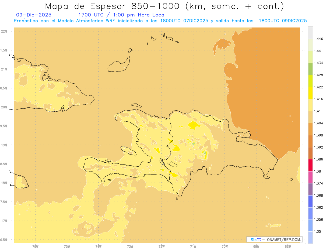
Task: Click the legend value 1.386
Action: tap(318, 159)
